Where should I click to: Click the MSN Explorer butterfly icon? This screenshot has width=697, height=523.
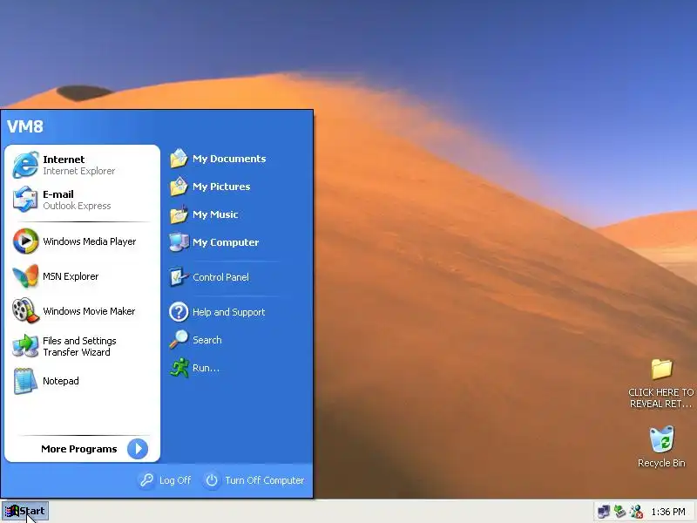25,275
